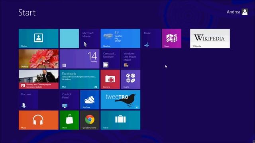Launch the Camstudio Recorder tile
This screenshot has width=255, height=143.
pos(110,59)
